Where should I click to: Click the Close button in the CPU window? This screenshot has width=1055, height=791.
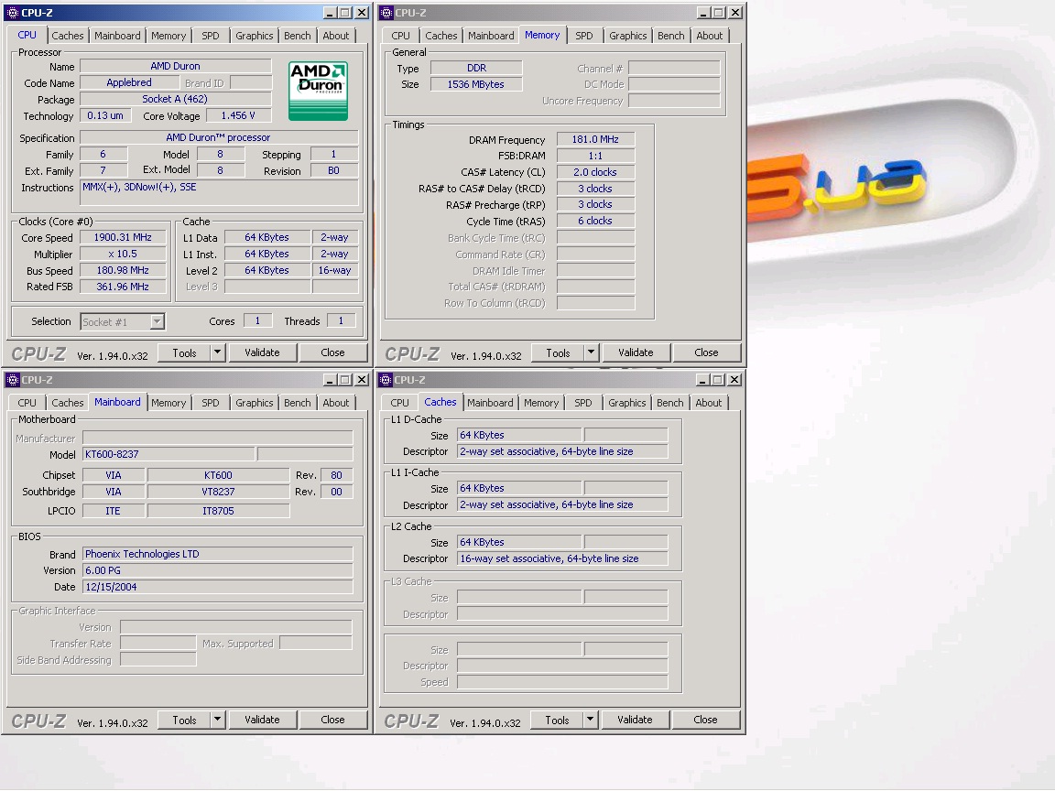click(332, 352)
